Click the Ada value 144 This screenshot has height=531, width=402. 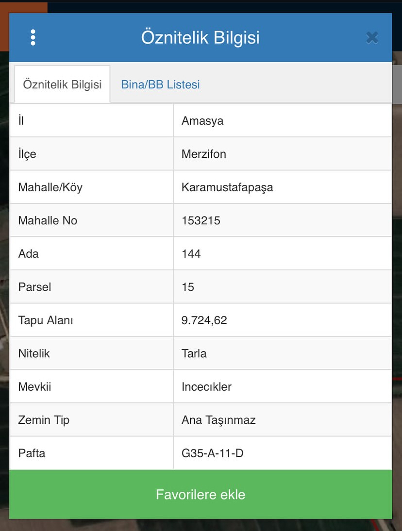[x=191, y=254]
